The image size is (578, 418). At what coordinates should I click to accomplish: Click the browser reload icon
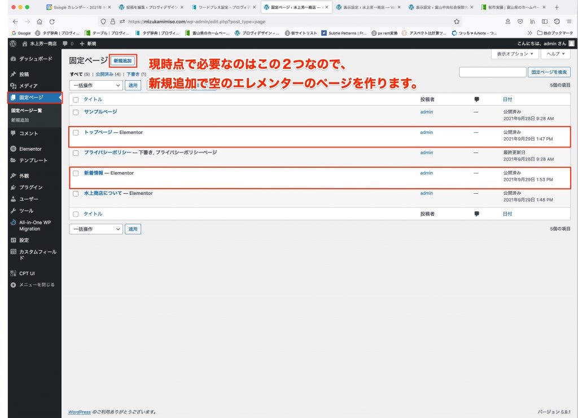(x=52, y=21)
